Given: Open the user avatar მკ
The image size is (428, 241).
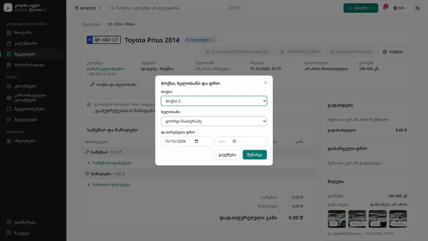Looking at the screenshot, I should tap(417, 8).
